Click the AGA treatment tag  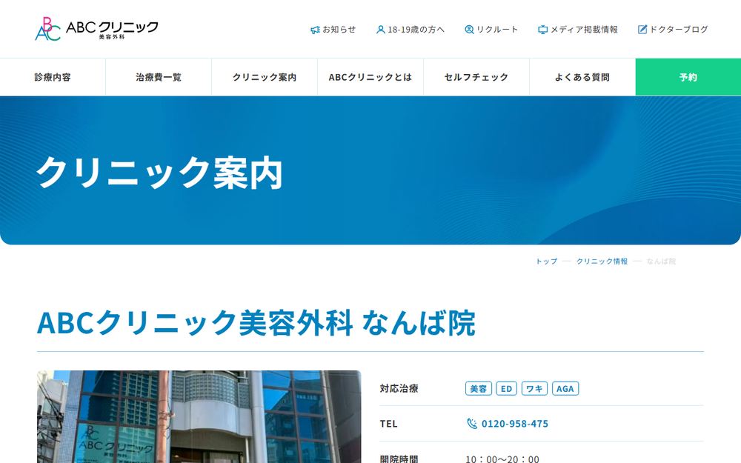565,388
